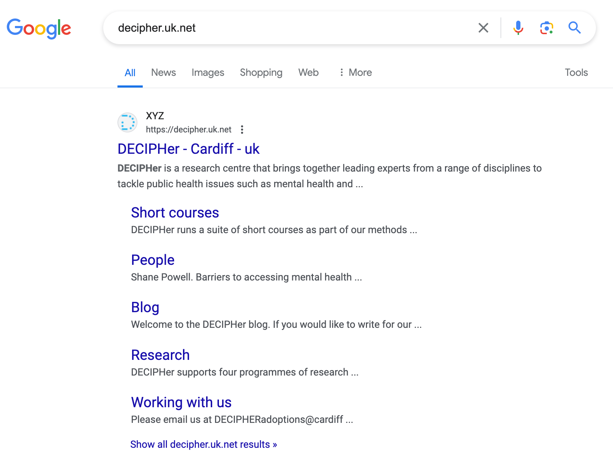613x472 pixels.
Task: Visit the Blog sitelink
Action: click(145, 307)
